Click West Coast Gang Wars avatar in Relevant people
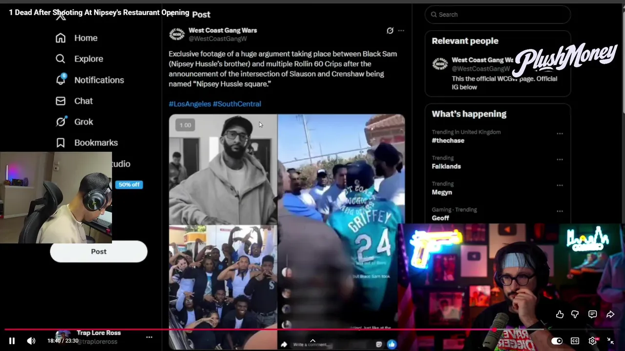Viewport: 625px width, 351px height. (x=440, y=64)
